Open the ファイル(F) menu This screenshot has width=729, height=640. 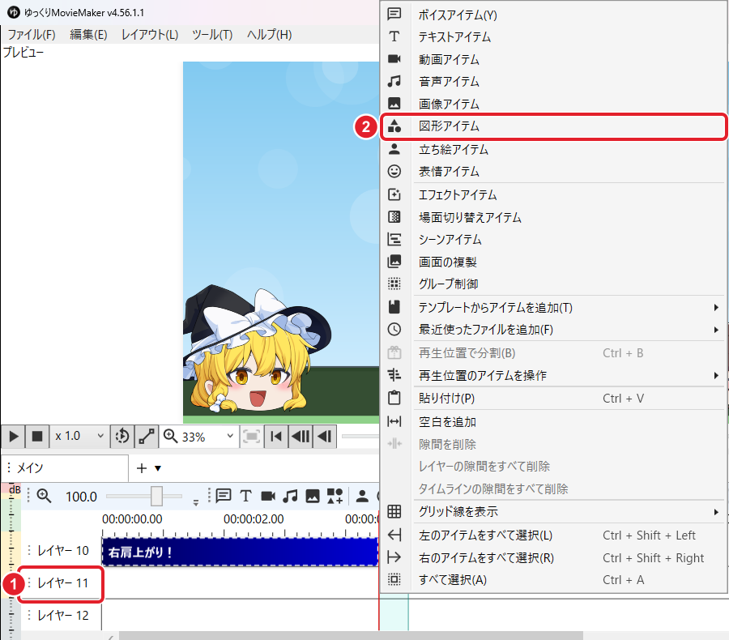[x=32, y=35]
